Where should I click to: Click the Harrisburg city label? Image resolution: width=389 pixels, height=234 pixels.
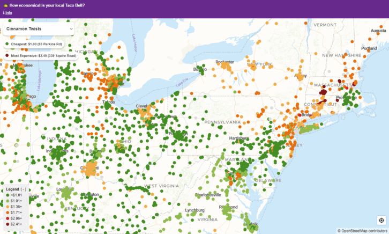point(239,138)
